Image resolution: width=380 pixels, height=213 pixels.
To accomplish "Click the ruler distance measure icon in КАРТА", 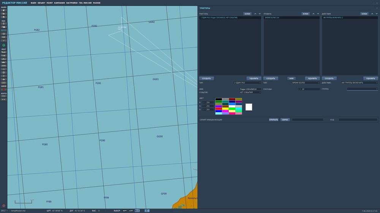I will point(4,99).
